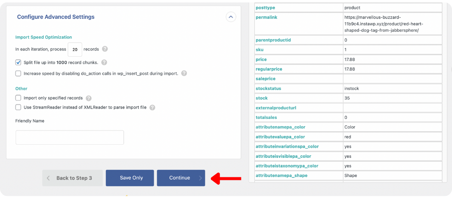Screen dimensions: 452x198
Task: Collapse Configure Advanced Settings panel chevron
Action: click(231, 17)
